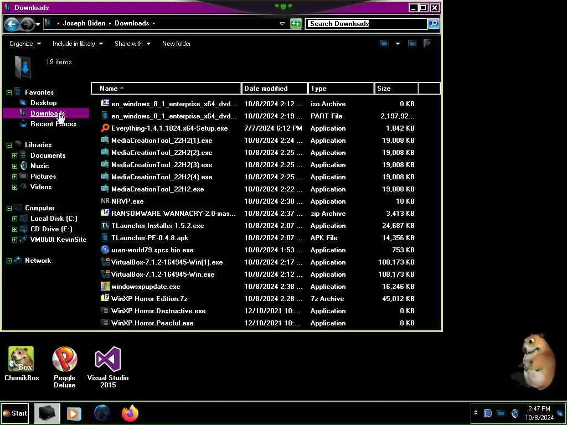Sort by the Date modified column header

[x=275, y=89]
